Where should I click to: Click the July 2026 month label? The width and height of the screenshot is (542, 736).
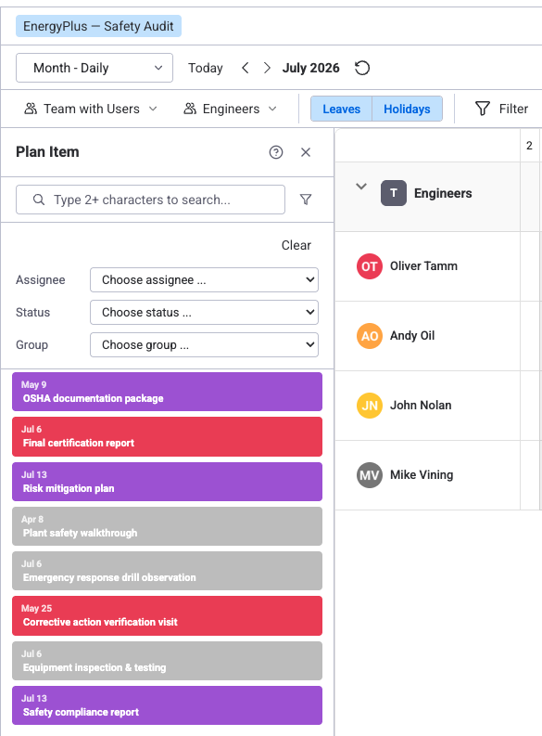click(310, 68)
